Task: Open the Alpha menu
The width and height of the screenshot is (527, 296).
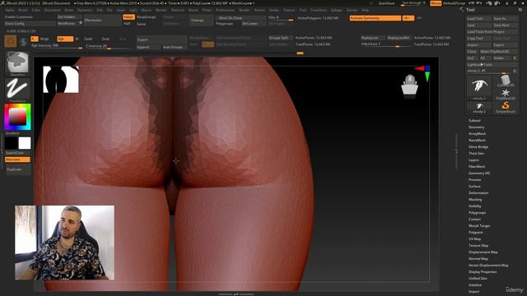Action: 9,10
